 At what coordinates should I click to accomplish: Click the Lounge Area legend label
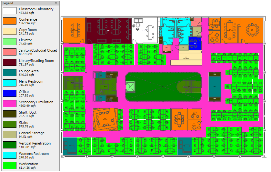point(29,71)
